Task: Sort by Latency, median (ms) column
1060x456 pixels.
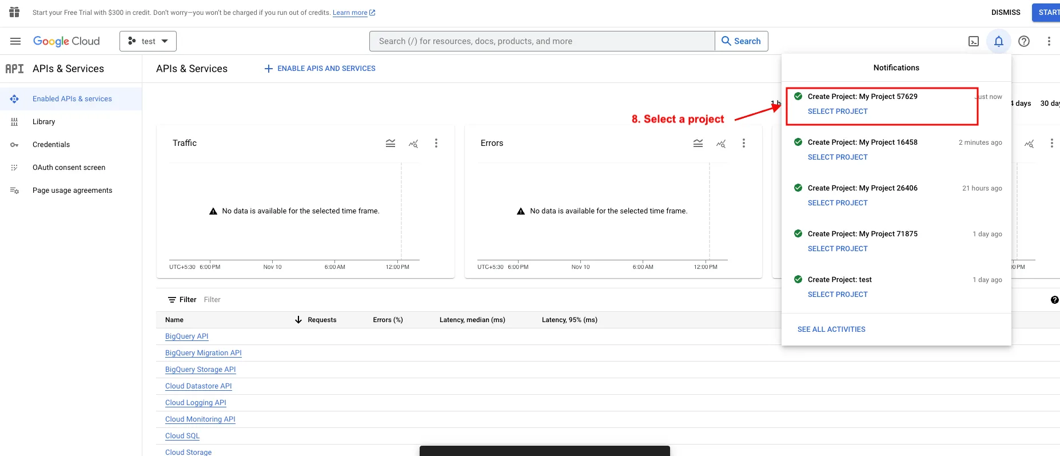Action: [x=472, y=320]
